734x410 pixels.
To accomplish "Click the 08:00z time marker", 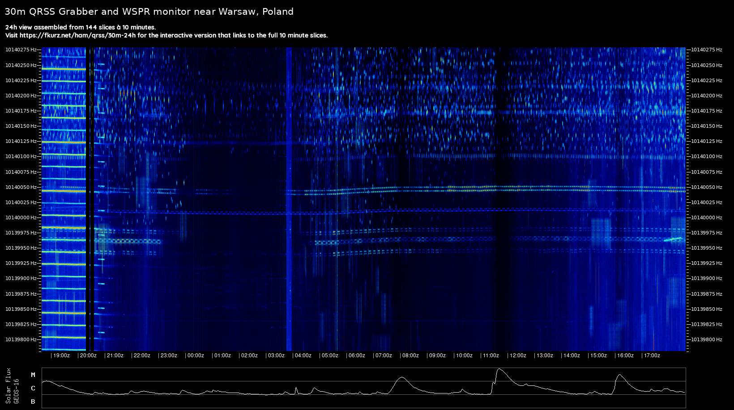I will click(x=410, y=356).
